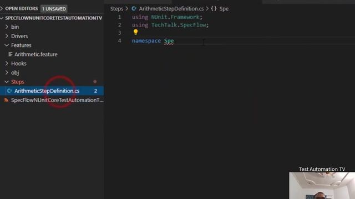This screenshot has width=355, height=199.
Task: Click the Test Automation TV webcam thumbnail
Action: (x=322, y=186)
